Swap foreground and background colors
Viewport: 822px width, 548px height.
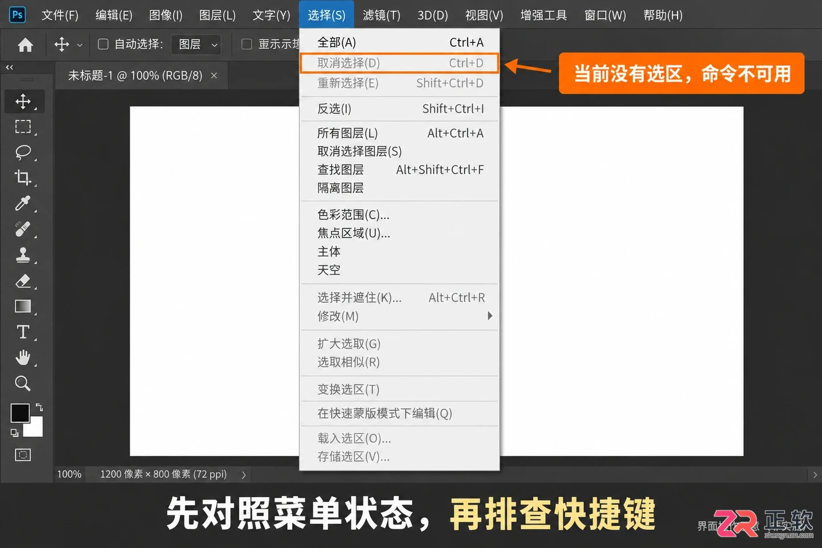tap(39, 407)
